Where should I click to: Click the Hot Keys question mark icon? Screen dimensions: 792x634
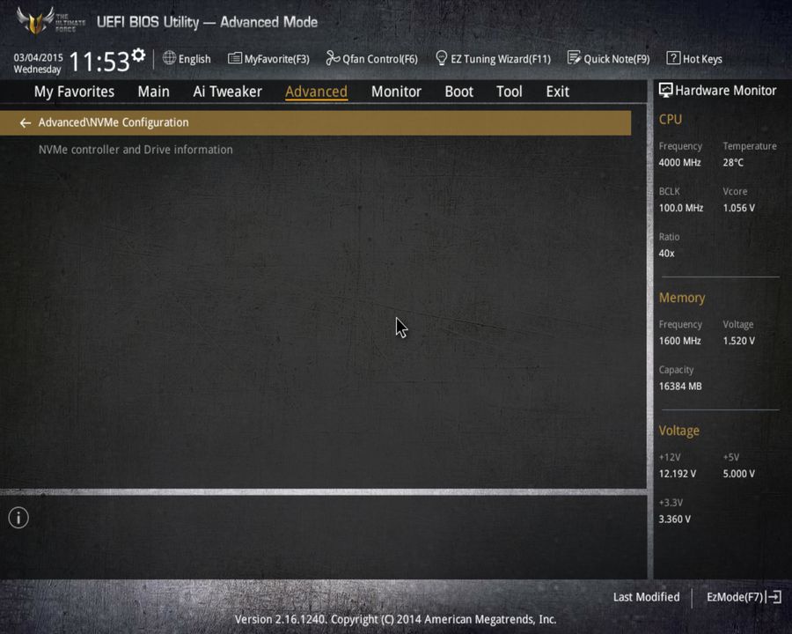(673, 58)
